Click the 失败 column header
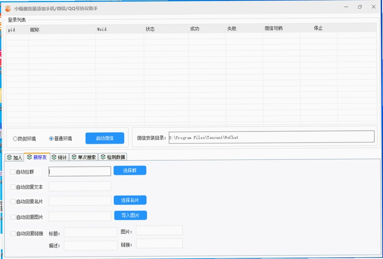The width and height of the screenshot is (383, 259). click(232, 29)
